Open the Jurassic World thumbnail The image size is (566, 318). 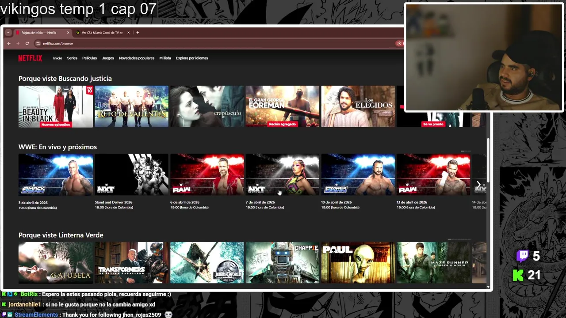[207, 263]
